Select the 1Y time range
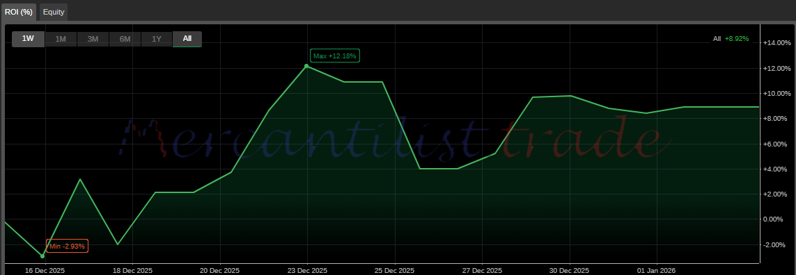The width and height of the screenshot is (796, 275). click(x=157, y=38)
